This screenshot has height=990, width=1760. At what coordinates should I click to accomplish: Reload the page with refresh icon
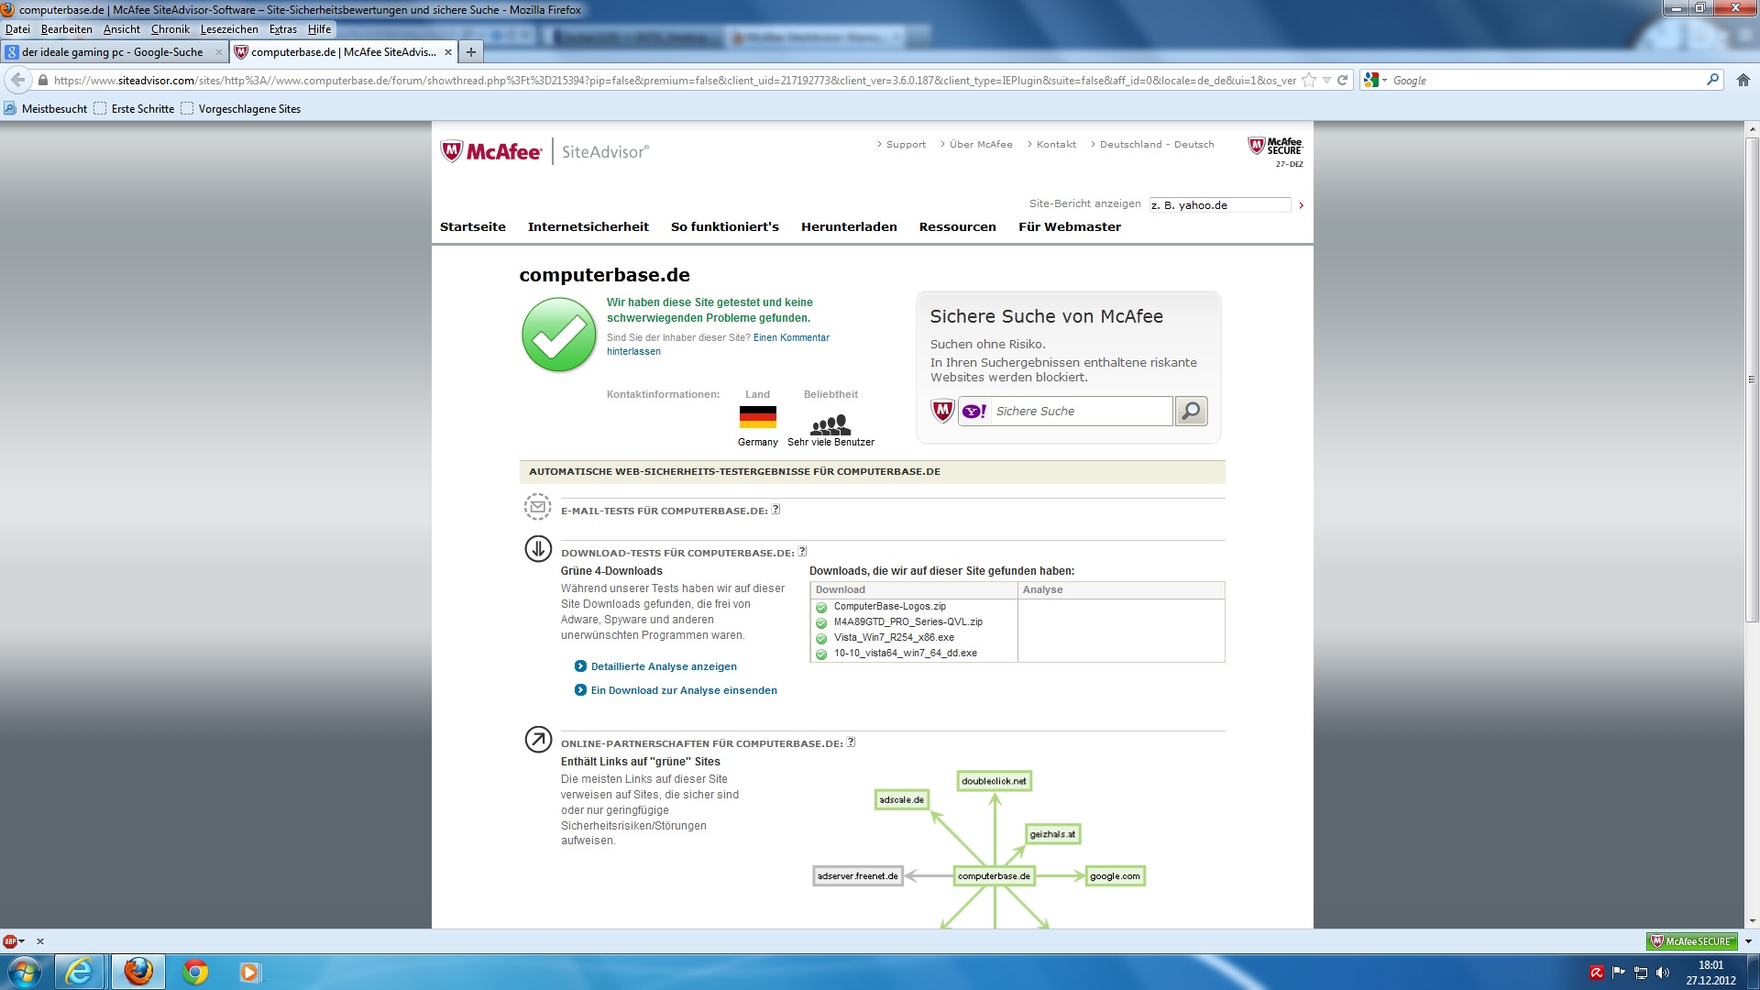pyautogui.click(x=1342, y=81)
